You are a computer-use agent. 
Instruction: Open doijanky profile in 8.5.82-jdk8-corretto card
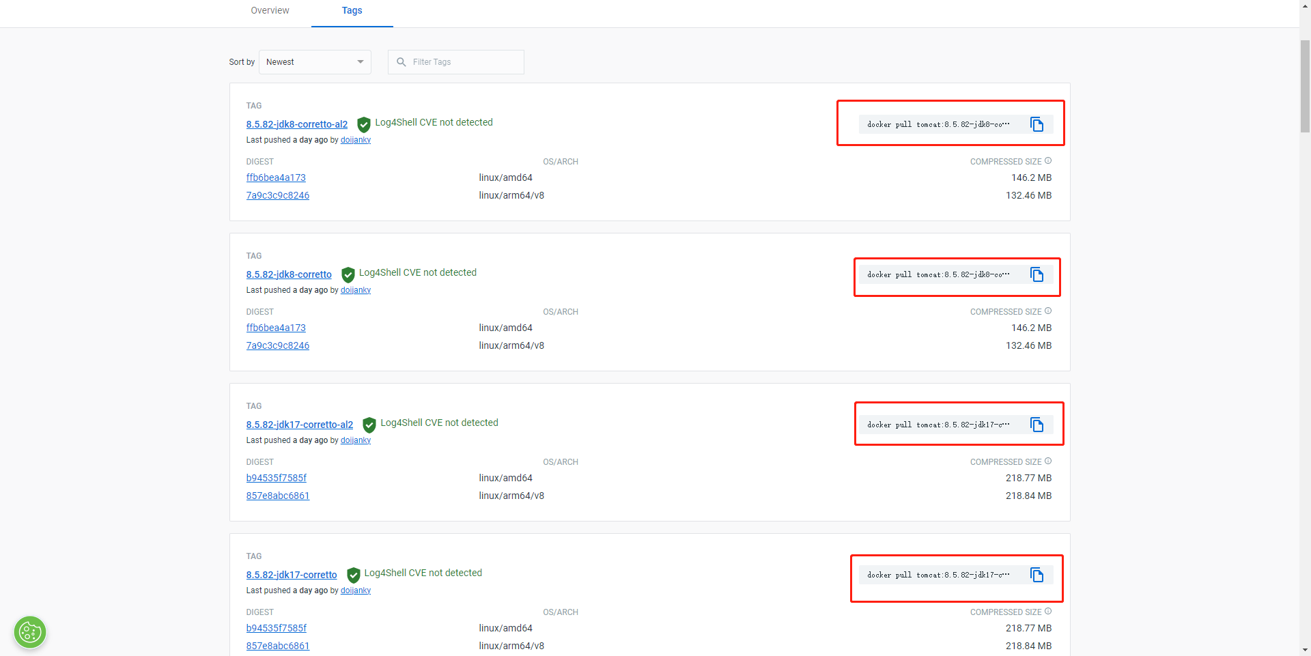356,290
